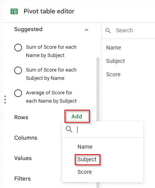This screenshot has height=188, width=155.
Task: Click the Values section label
Action: click(23, 158)
